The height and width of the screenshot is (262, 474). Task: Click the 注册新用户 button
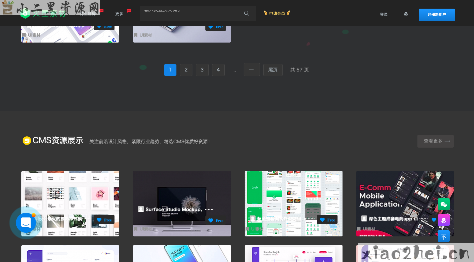[x=437, y=15]
